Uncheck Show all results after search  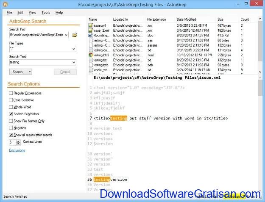coord(11,135)
